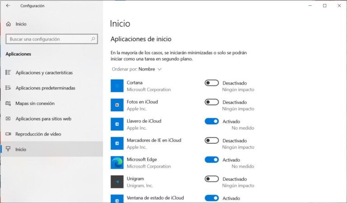This screenshot has width=347, height=203.
Task: Click Aplicaciones predeterminadas icon
Action: coord(8,88)
